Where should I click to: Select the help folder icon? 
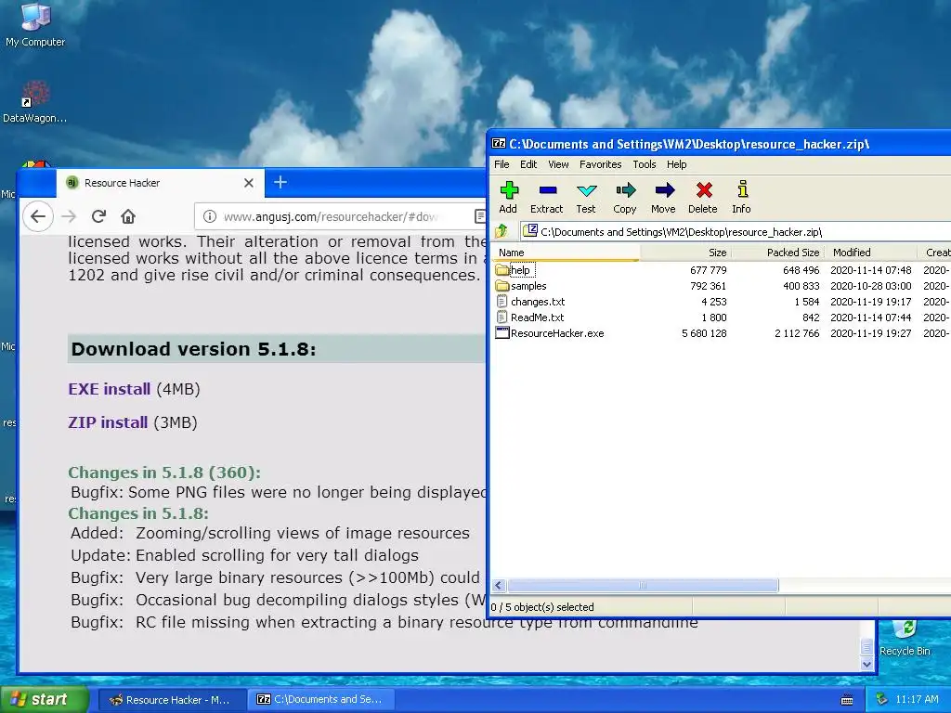click(x=502, y=270)
